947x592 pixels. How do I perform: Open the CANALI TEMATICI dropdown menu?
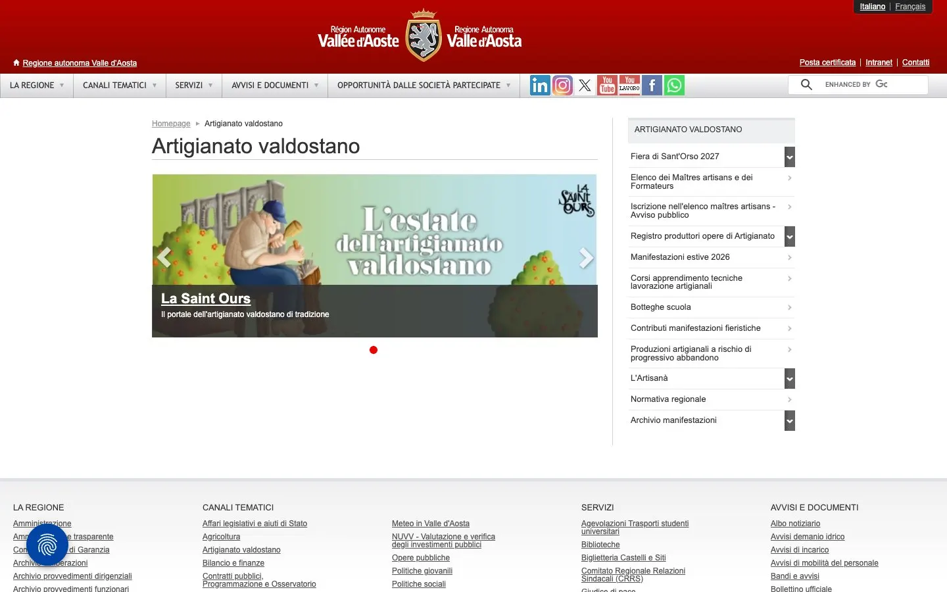(120, 86)
